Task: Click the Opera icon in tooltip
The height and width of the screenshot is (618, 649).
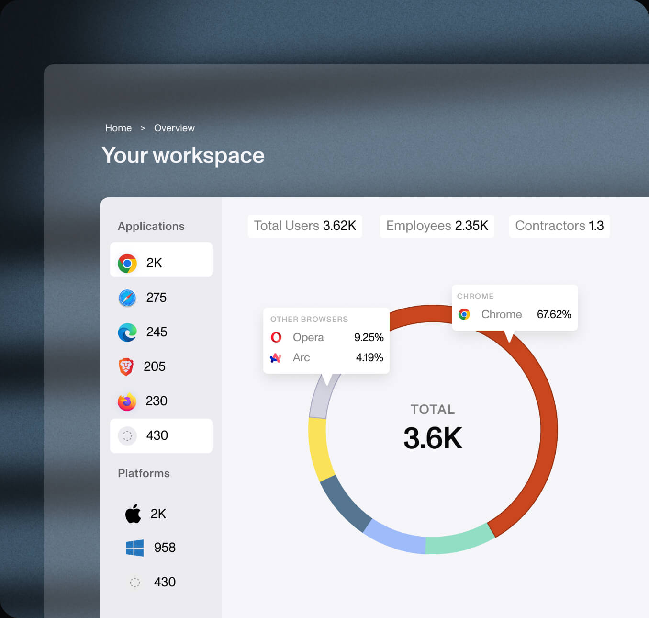Action: (x=276, y=337)
